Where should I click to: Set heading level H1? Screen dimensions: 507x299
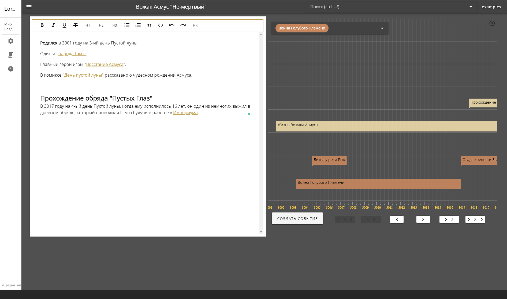88,25
